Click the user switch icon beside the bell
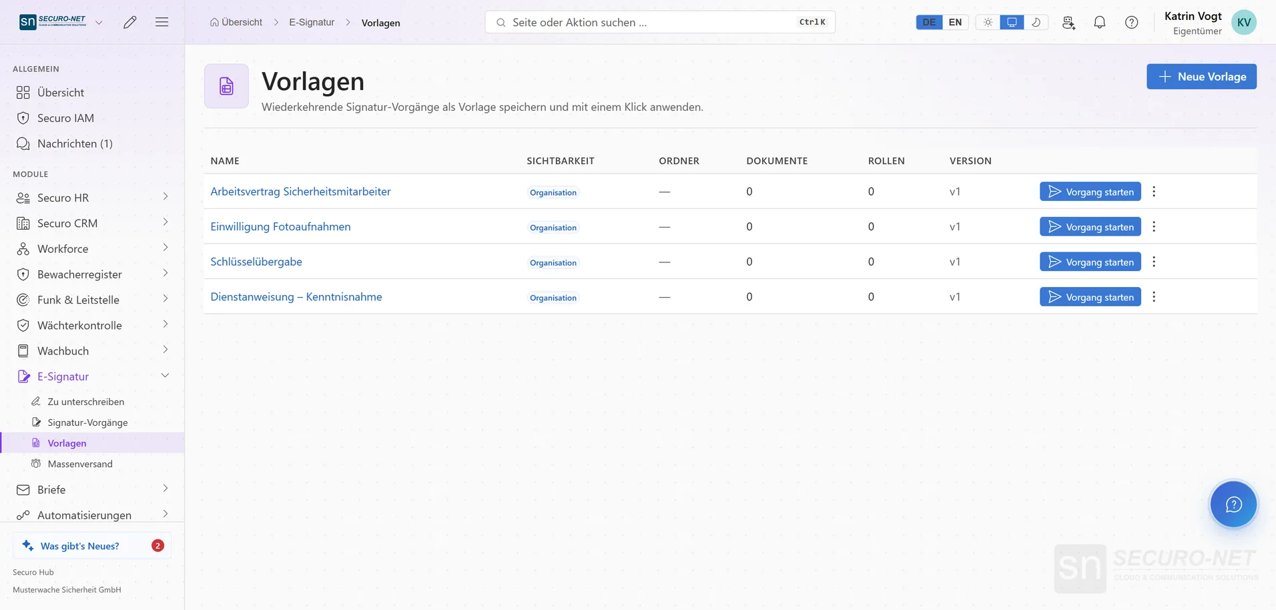The image size is (1276, 610). tap(1068, 22)
